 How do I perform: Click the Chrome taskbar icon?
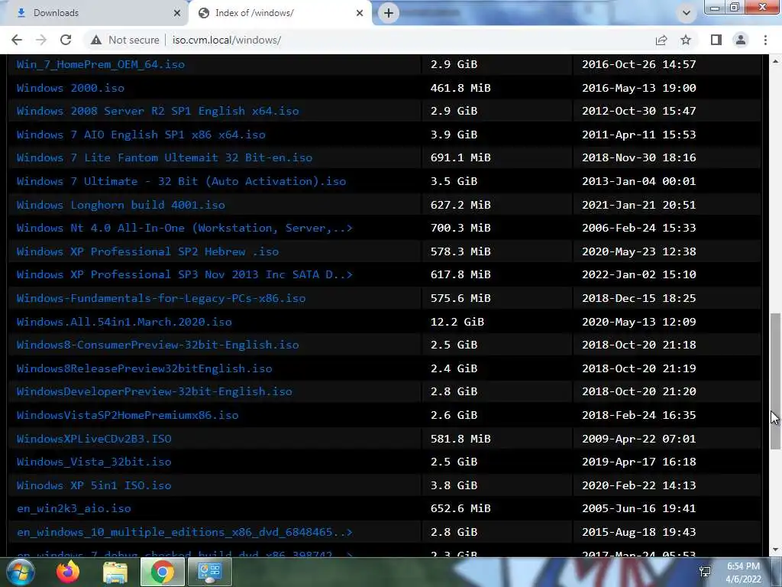pos(163,572)
